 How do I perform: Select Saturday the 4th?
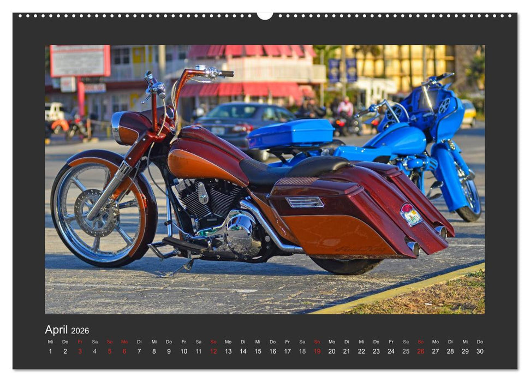coord(94,351)
